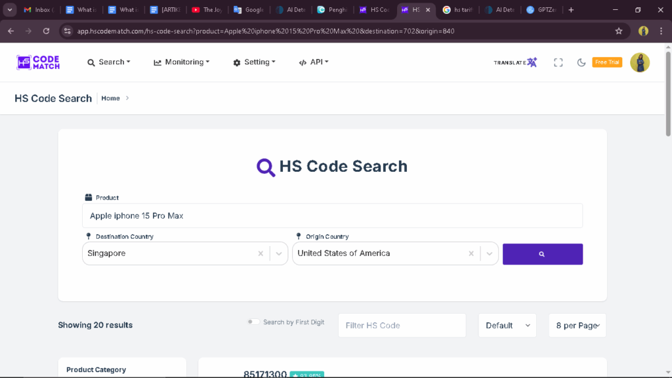This screenshot has height=378, width=672.
Task: Open the Setting menu
Action: [254, 62]
